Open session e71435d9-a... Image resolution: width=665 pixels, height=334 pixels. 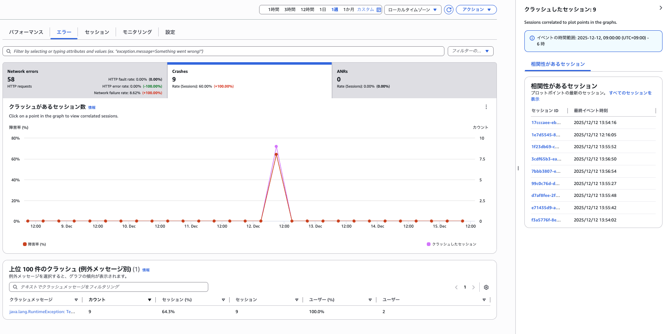coord(546,208)
